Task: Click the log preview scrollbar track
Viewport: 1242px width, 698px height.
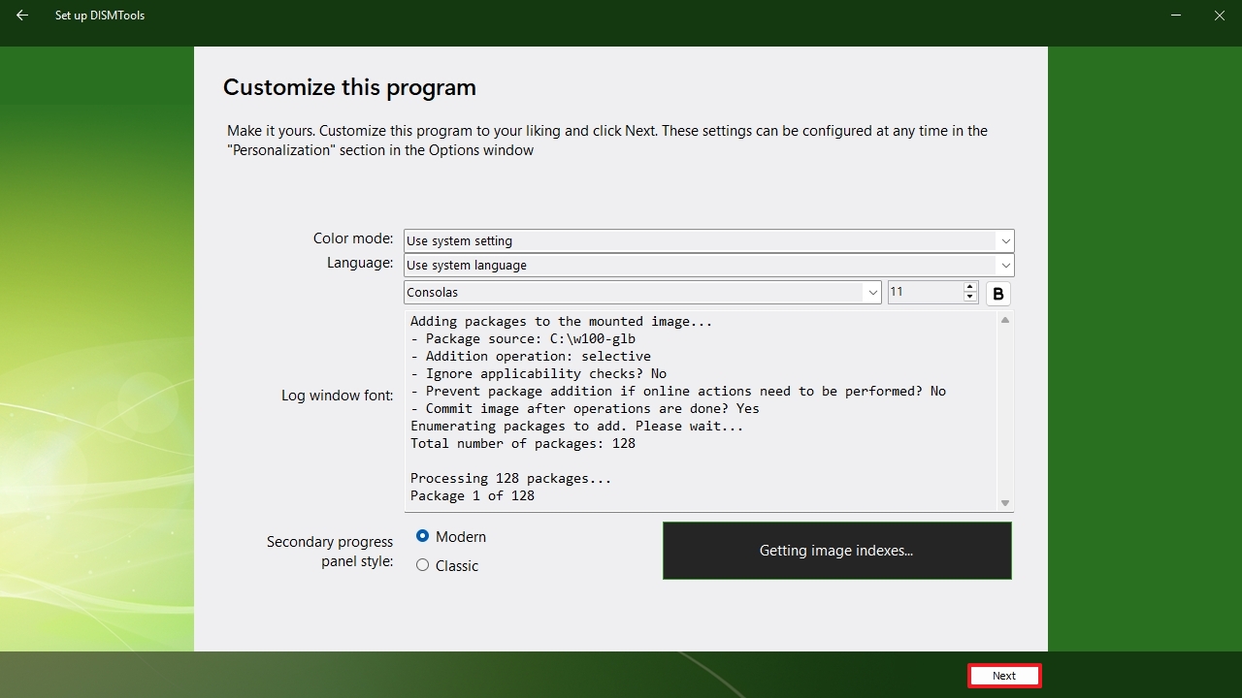Action: point(1005,412)
